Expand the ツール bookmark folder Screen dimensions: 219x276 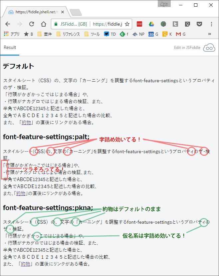[92, 34]
